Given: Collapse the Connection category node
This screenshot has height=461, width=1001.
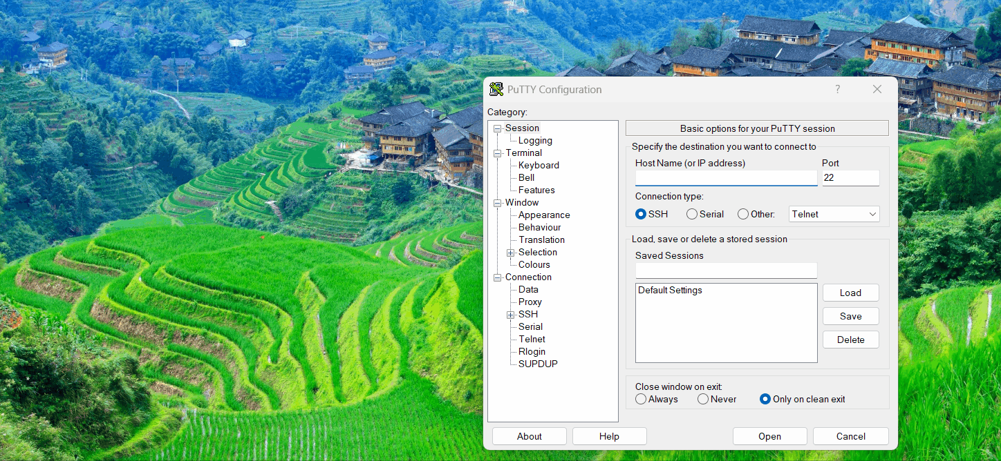Looking at the screenshot, I should (x=498, y=277).
